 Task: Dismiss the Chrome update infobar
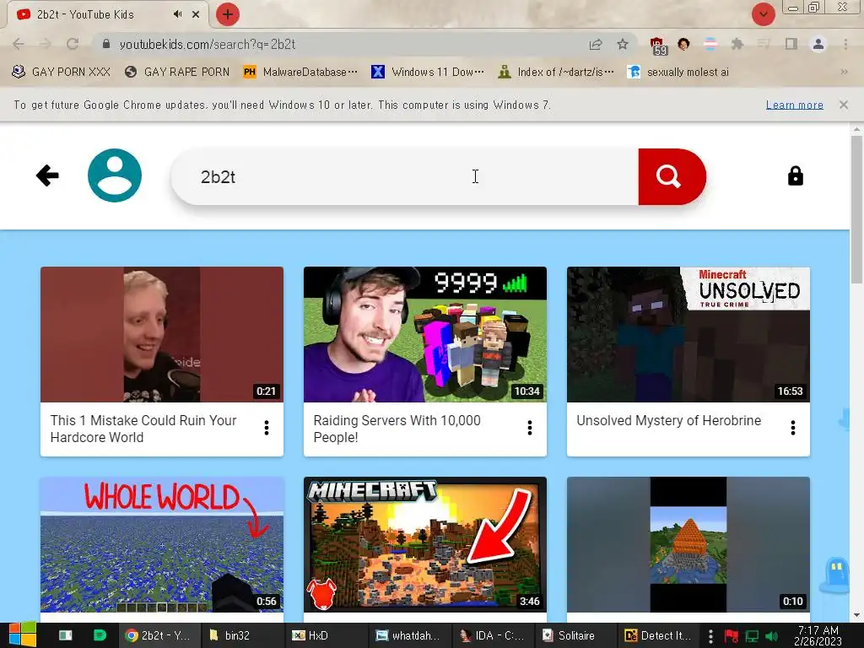point(844,105)
